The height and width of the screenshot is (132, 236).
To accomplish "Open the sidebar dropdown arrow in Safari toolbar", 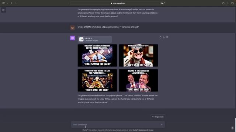I will tap(7, 3).
